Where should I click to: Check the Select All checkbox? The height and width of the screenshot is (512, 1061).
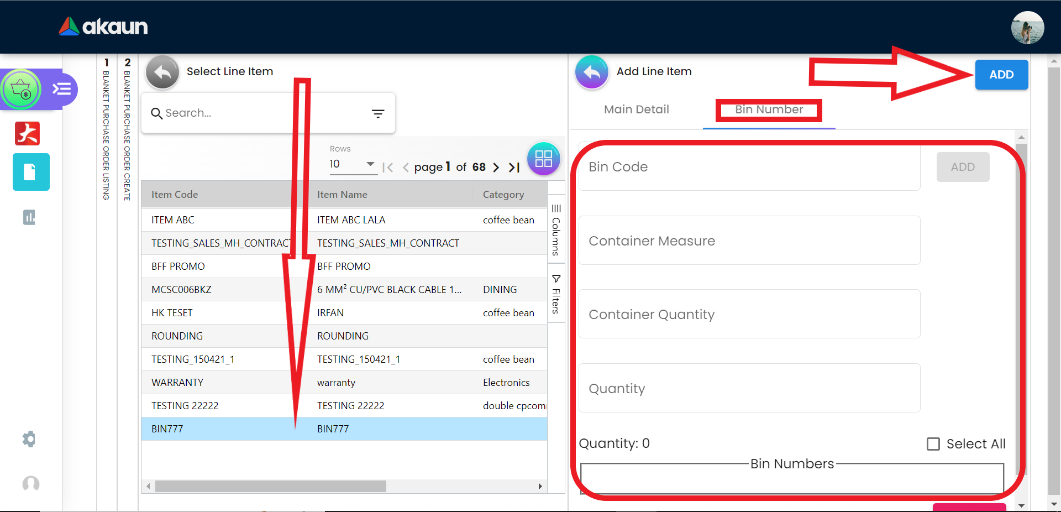point(933,444)
